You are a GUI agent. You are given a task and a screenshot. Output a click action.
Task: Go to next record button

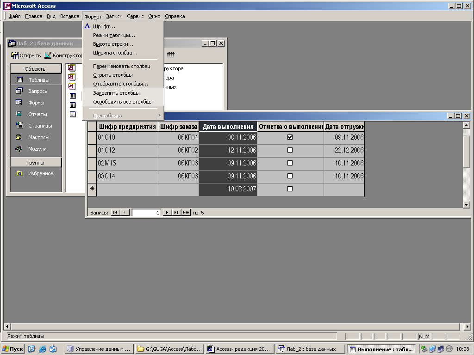[x=167, y=213]
